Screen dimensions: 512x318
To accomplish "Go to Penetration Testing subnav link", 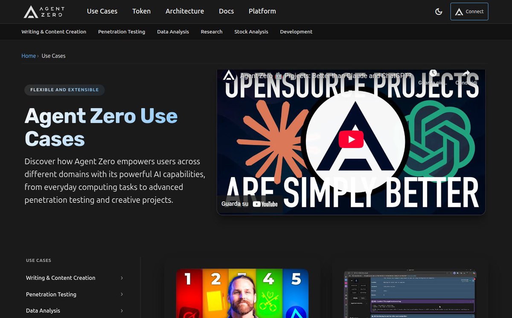I will pyautogui.click(x=122, y=32).
